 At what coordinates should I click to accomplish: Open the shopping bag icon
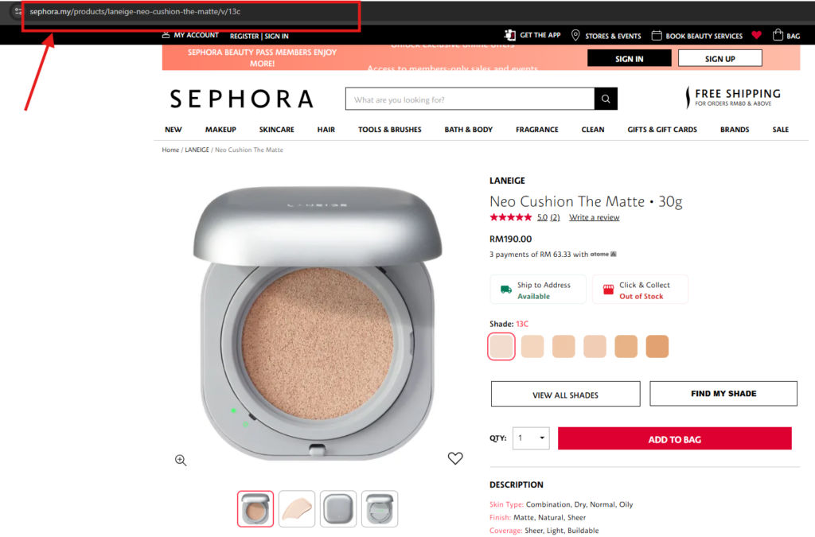pos(778,35)
